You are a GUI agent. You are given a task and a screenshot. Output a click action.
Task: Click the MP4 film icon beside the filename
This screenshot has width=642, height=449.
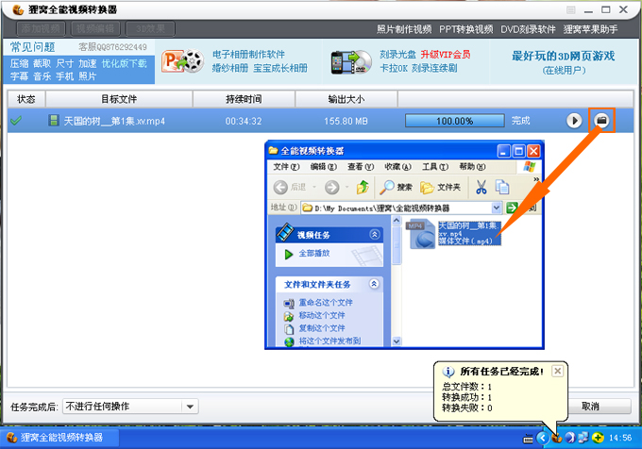(x=53, y=120)
